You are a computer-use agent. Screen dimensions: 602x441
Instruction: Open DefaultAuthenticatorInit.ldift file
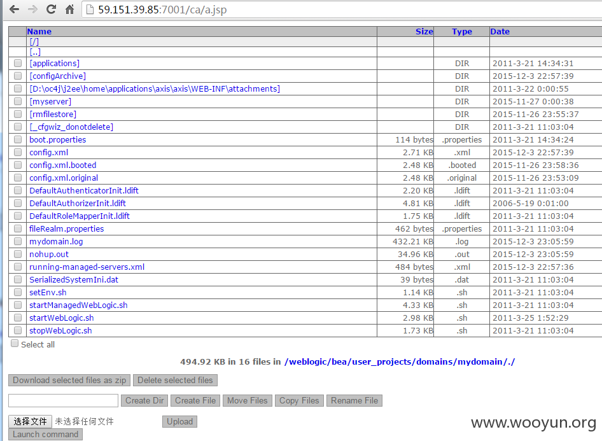click(x=84, y=190)
